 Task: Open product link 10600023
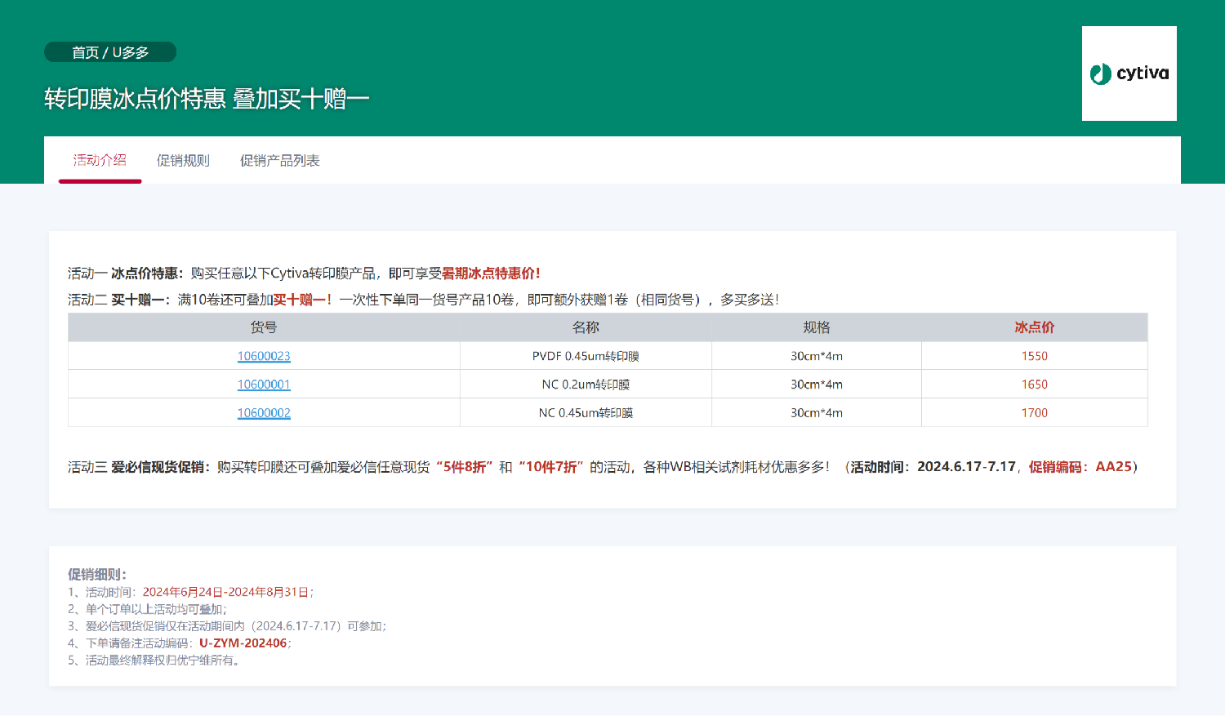263,356
